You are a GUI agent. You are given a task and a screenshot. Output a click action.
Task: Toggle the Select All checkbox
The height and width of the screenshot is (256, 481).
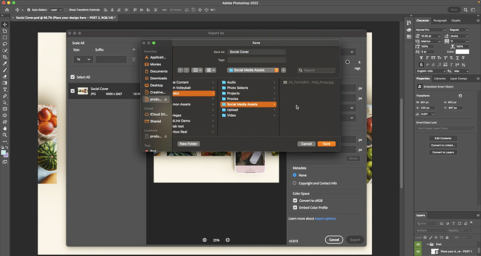[x=73, y=77]
